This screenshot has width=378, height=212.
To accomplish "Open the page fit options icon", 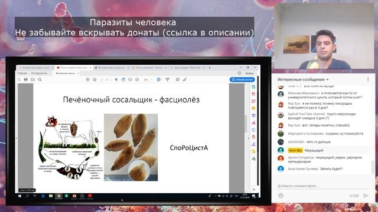I will point(159,79).
